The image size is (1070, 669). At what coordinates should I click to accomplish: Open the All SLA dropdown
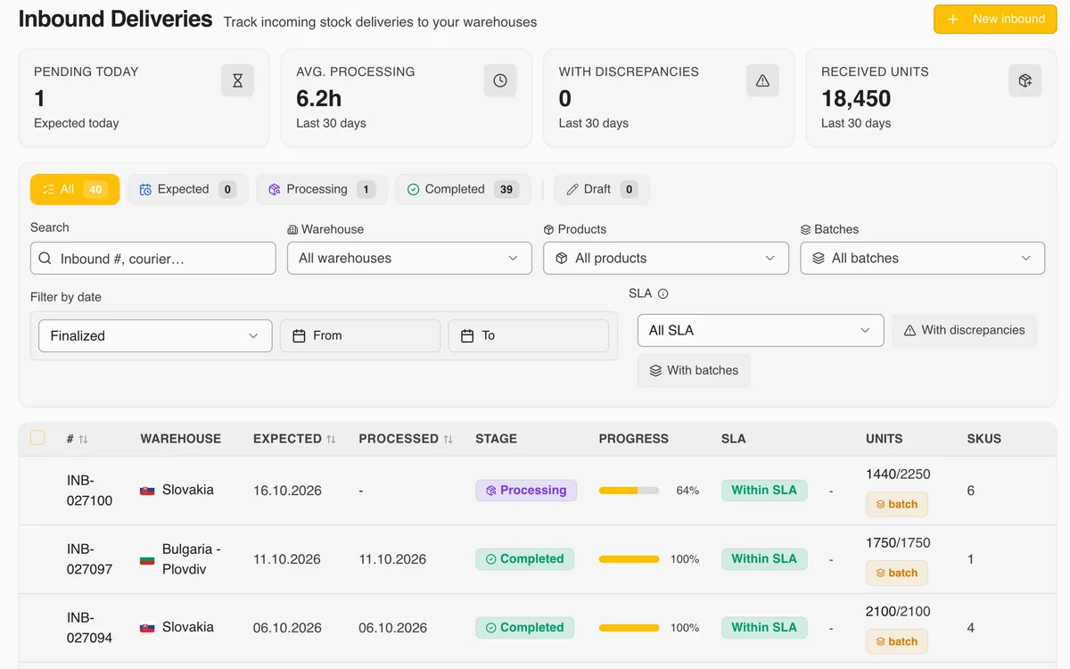pos(761,330)
